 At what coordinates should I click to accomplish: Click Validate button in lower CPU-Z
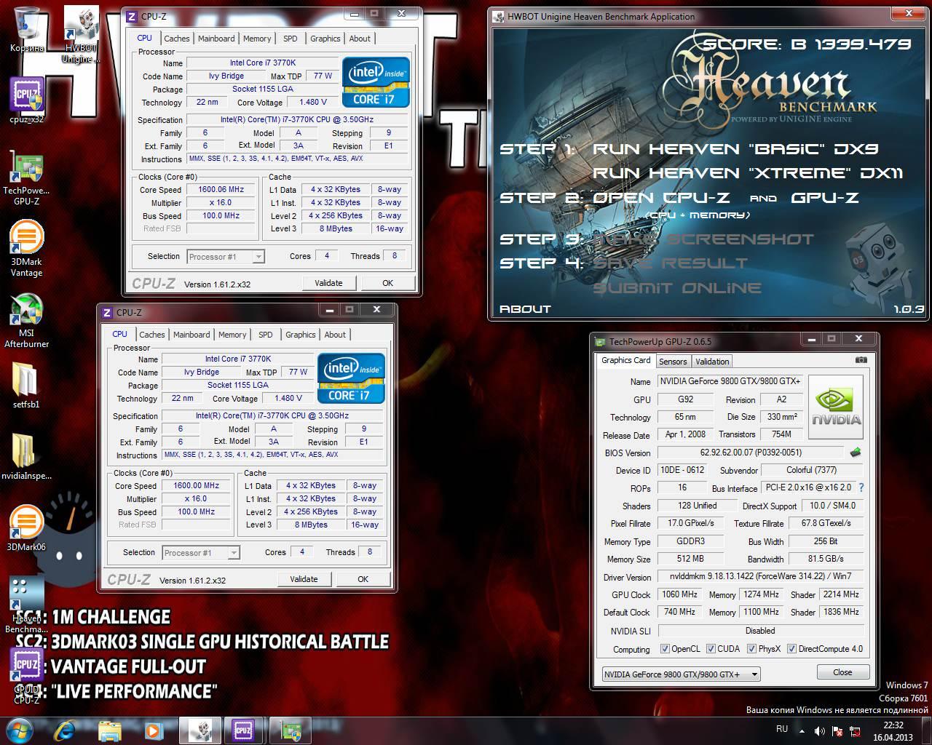pos(304,580)
